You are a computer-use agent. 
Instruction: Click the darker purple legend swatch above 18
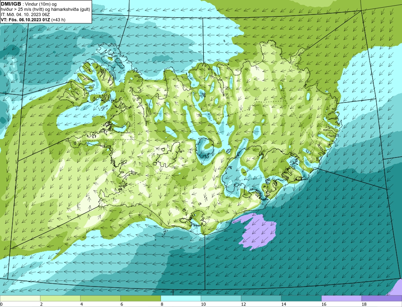point(381,298)
